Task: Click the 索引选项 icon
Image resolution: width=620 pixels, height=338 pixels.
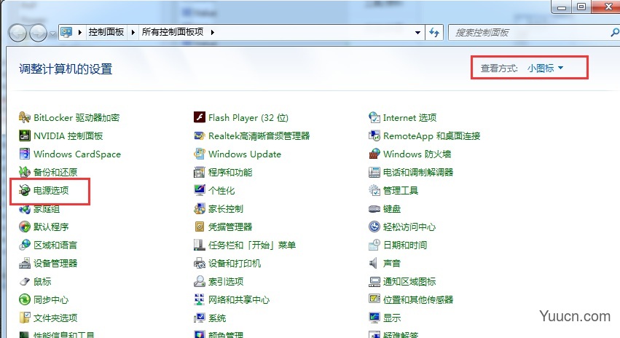Action: click(200, 281)
